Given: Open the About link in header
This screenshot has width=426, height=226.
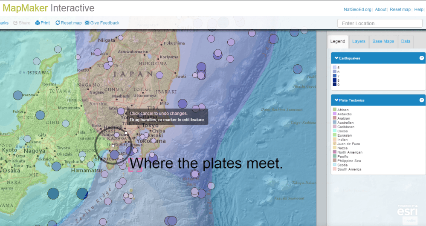Looking at the screenshot, I should pyautogui.click(x=380, y=9).
